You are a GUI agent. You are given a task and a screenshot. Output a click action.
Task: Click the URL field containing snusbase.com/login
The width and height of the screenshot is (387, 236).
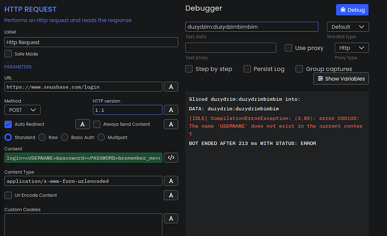83,87
